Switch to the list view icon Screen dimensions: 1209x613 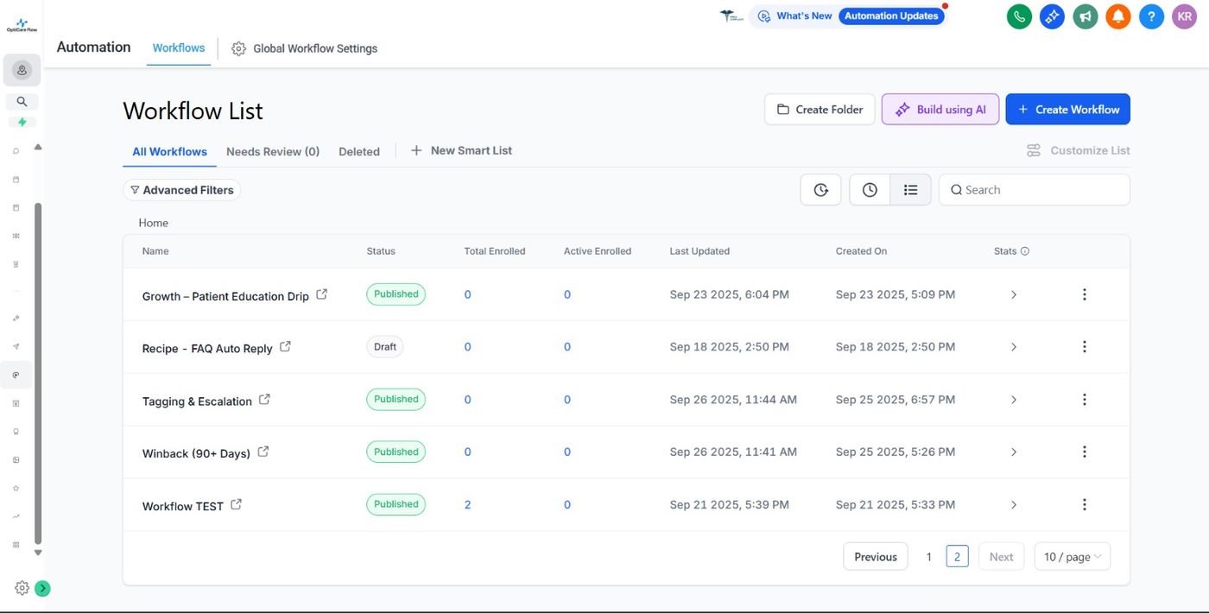point(910,190)
